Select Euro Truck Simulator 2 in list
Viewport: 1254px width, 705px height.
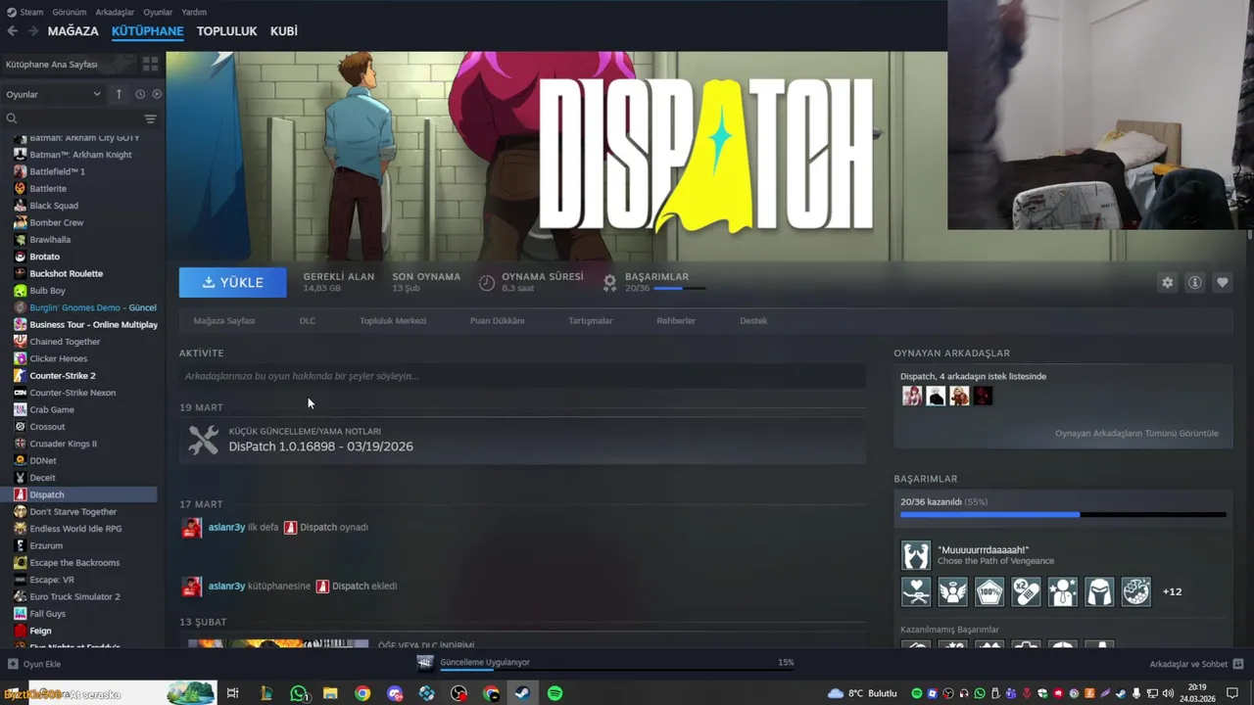(x=74, y=596)
